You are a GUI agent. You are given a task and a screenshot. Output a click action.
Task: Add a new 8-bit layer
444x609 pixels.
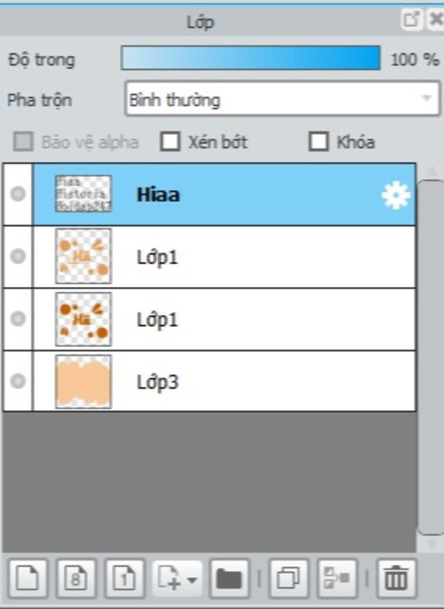pyautogui.click(x=76, y=579)
